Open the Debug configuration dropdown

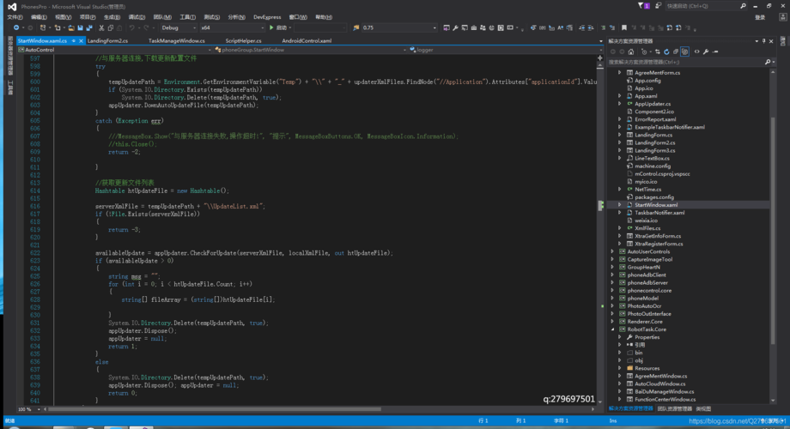[x=179, y=27]
